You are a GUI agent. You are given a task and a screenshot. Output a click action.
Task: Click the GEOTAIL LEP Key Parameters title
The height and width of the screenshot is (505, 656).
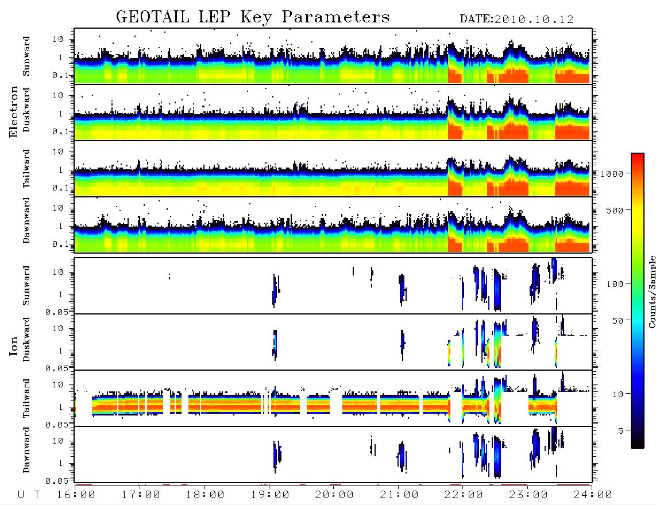pyautogui.click(x=253, y=17)
